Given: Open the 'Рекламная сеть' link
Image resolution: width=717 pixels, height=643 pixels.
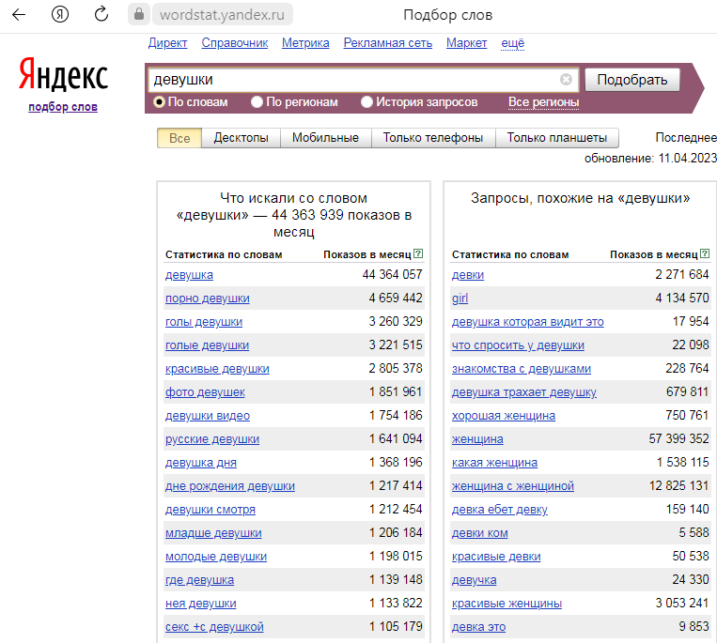Looking at the screenshot, I should point(388,43).
